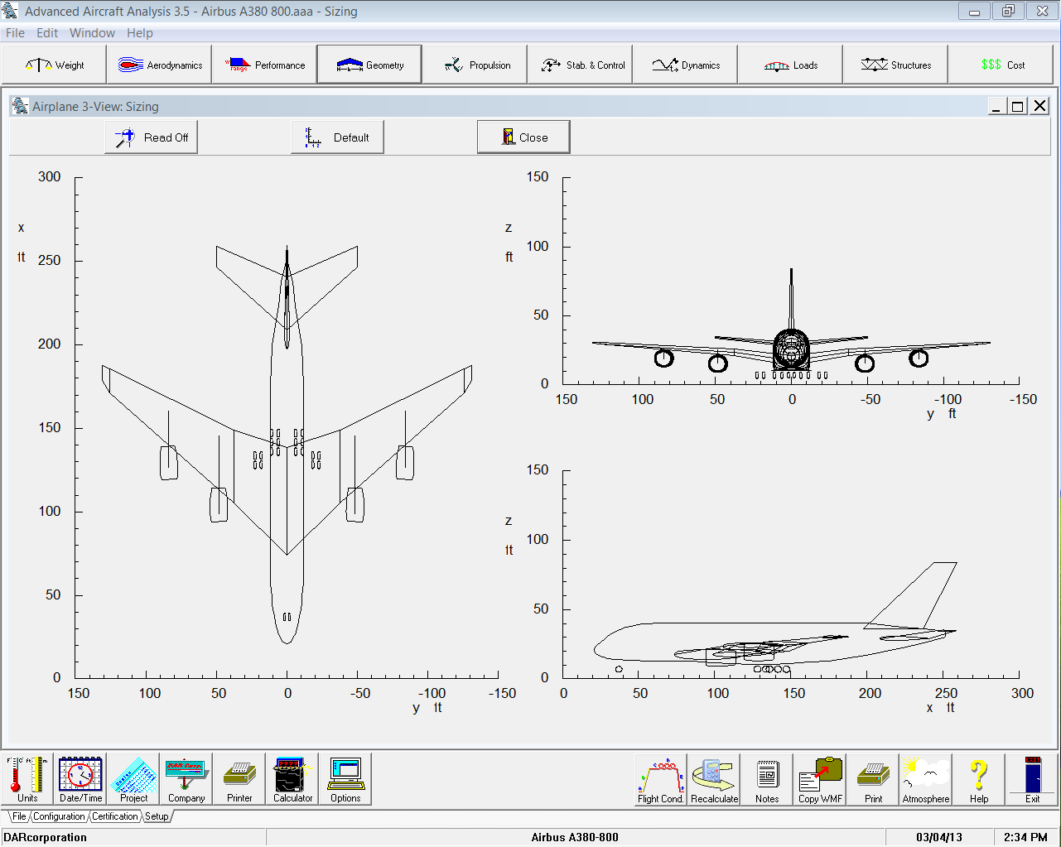Open the Performance module

point(264,65)
